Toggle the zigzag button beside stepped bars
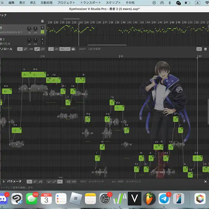The image size is (209, 209). [43, 49]
